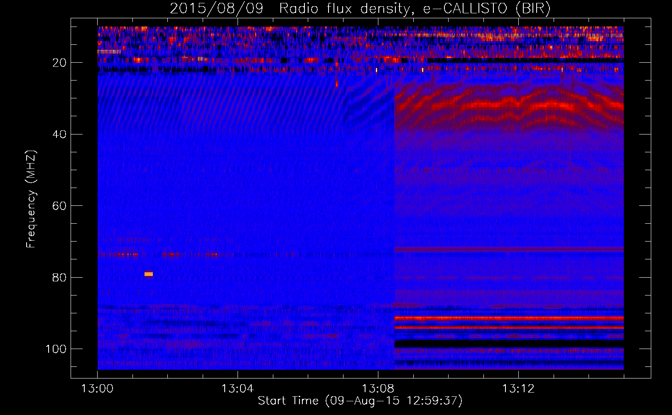Click the 'Start Time (09-Aug-15 12:59:37)' axis label

[360, 401]
